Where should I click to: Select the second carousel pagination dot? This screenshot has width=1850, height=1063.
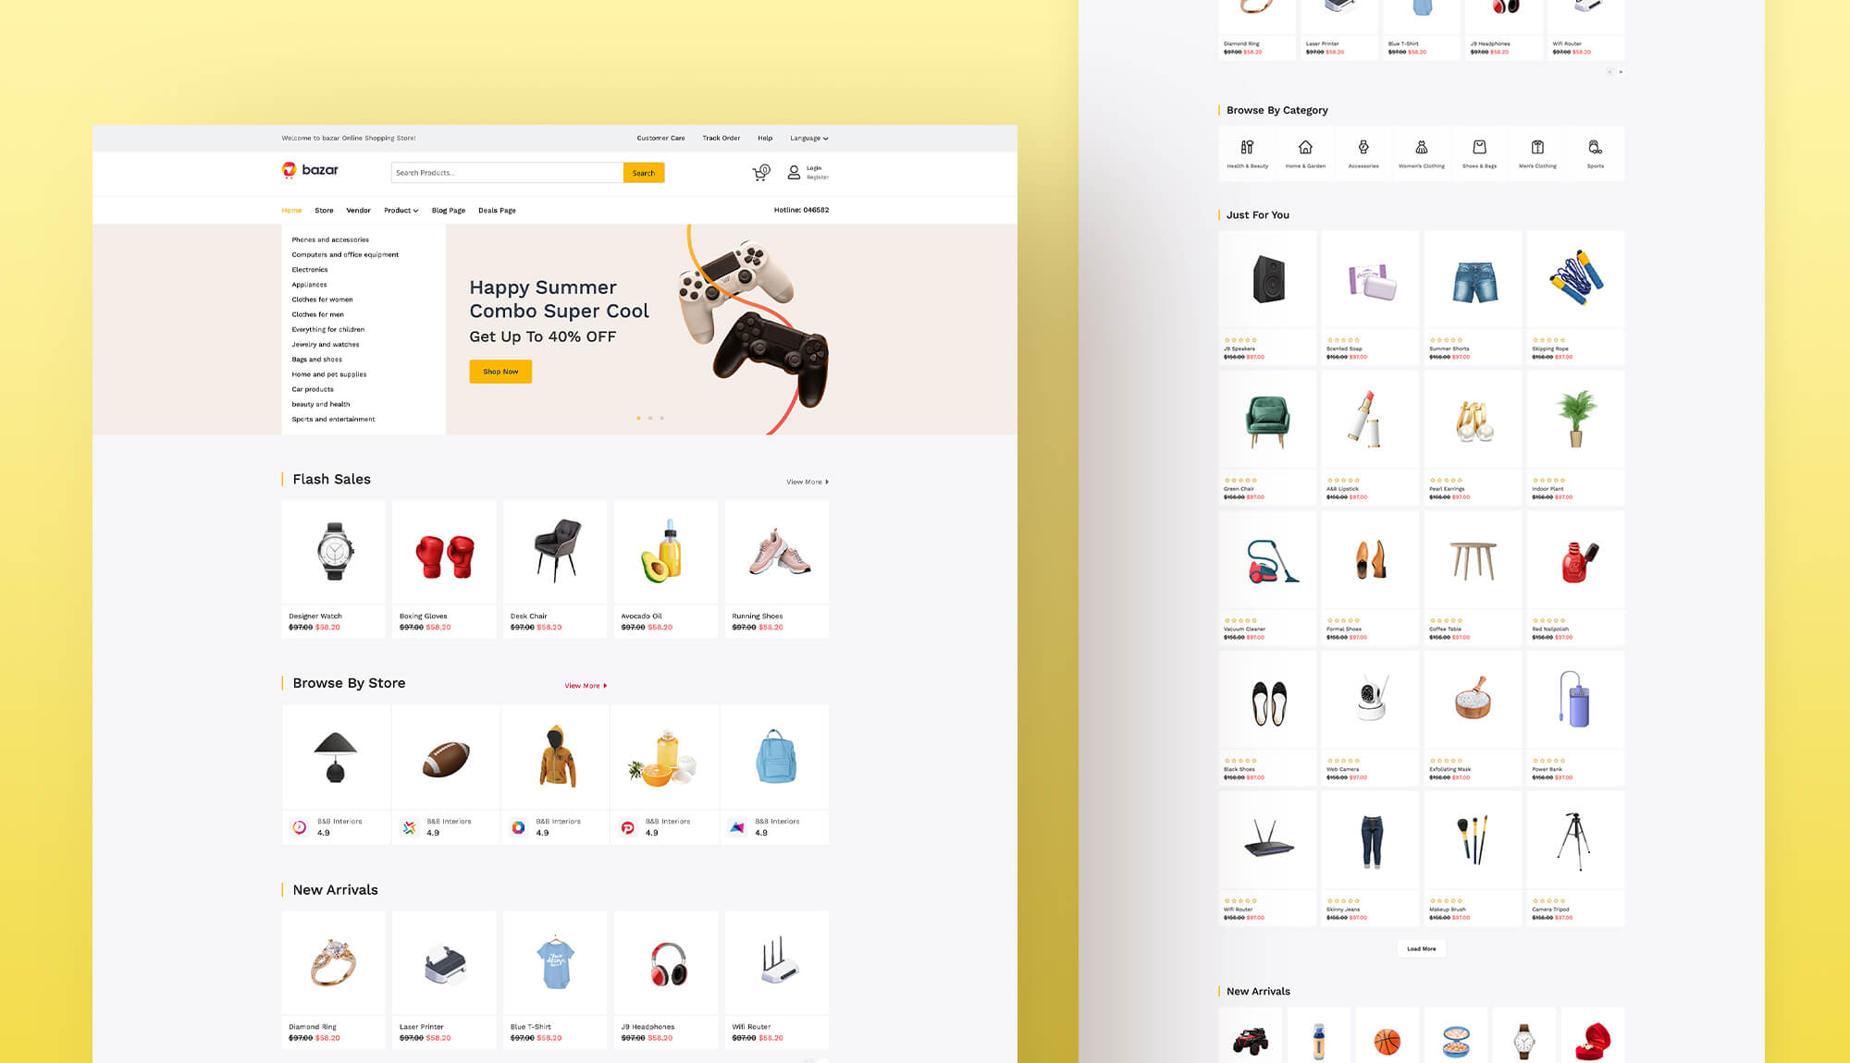click(x=650, y=418)
